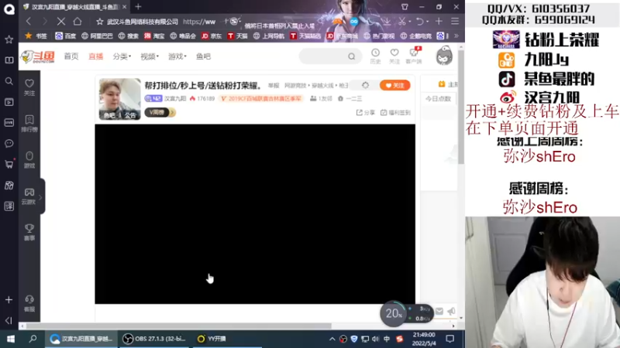Image resolution: width=620 pixels, height=348 pixels.
Task: Stop page loading with the X button
Action: point(61,22)
